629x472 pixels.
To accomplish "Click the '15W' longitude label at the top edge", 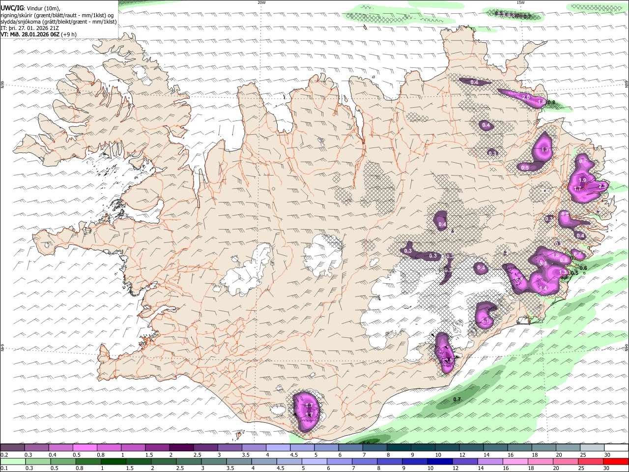I will 520,2.
